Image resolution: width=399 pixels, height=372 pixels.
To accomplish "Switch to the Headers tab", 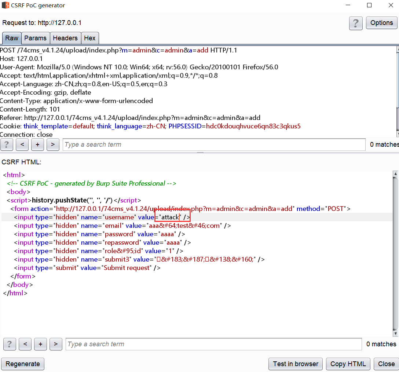I will (x=65, y=38).
